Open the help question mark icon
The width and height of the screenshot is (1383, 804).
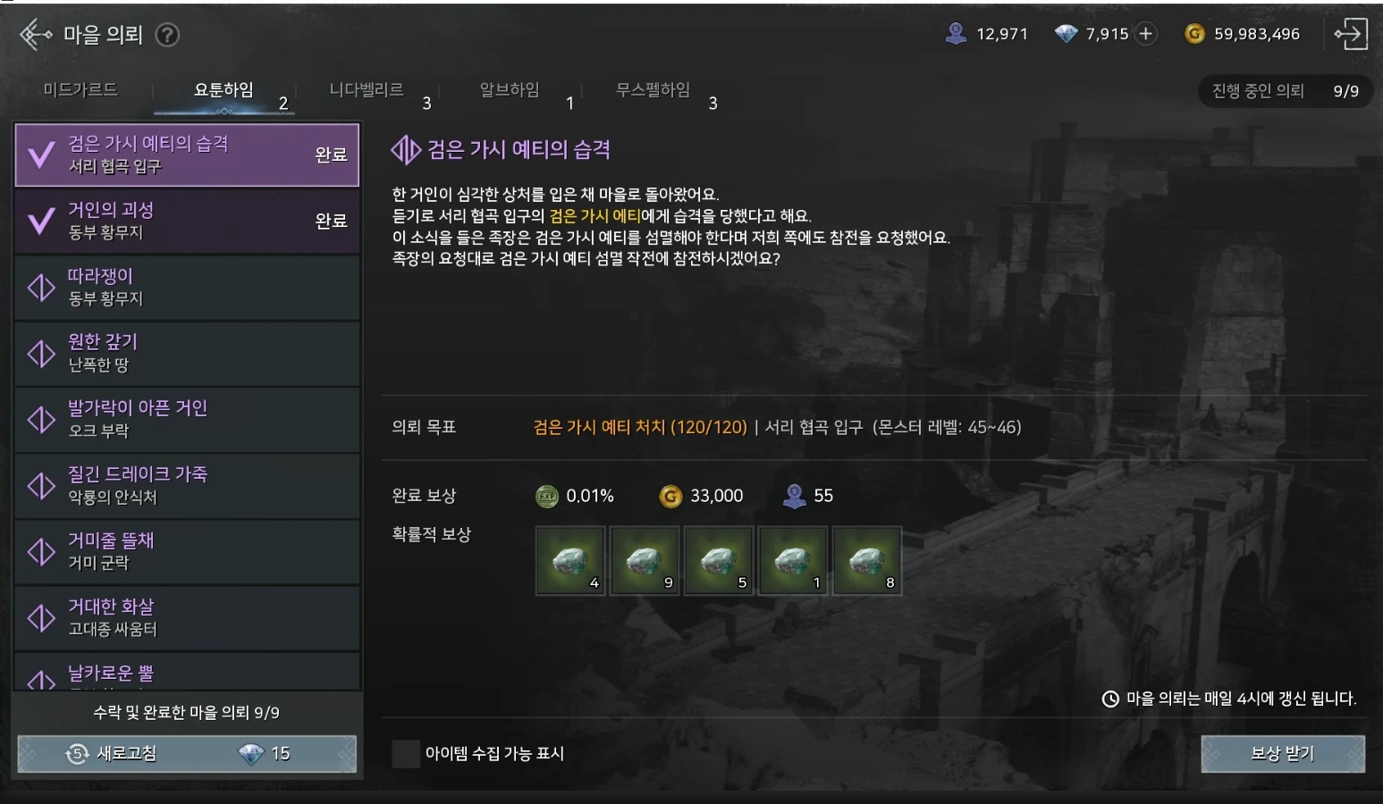(167, 35)
